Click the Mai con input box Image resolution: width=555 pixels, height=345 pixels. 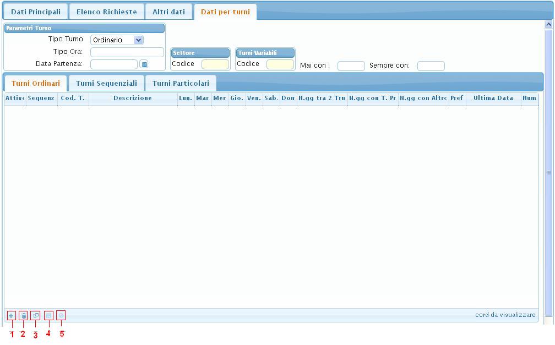coord(351,66)
